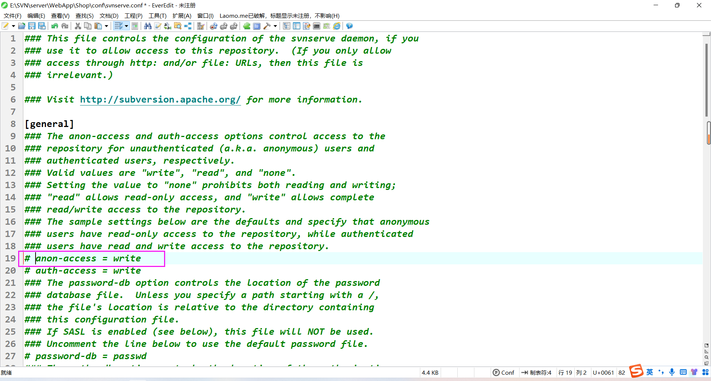Click the U+0061 character code entry
Screen dimensions: 711x381
pyautogui.click(x=603, y=372)
